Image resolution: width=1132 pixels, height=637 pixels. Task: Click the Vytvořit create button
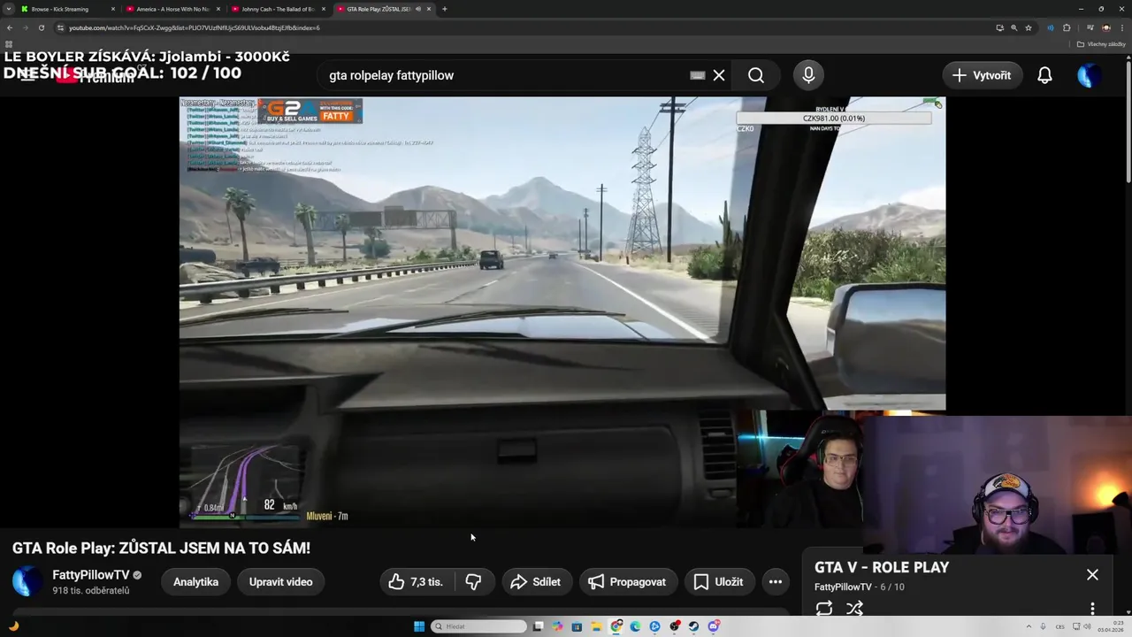pos(982,75)
